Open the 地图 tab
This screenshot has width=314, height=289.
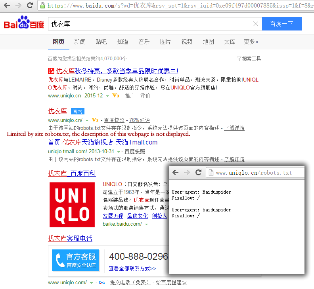click(x=208, y=42)
